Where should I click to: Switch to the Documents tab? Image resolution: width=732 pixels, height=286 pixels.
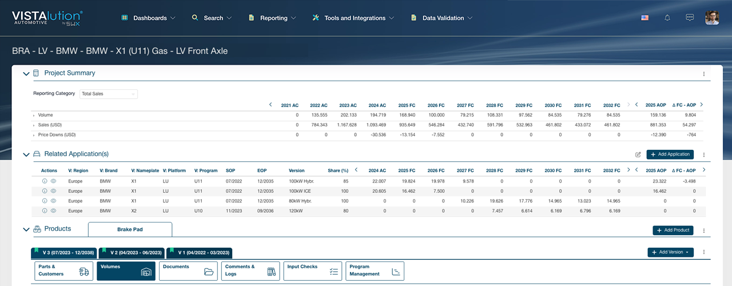pyautogui.click(x=188, y=271)
